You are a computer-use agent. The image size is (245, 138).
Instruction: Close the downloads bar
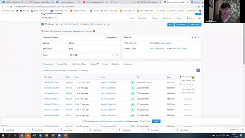(x=242, y=130)
